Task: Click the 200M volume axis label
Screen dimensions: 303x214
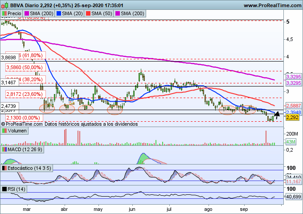Action: tap(292, 134)
